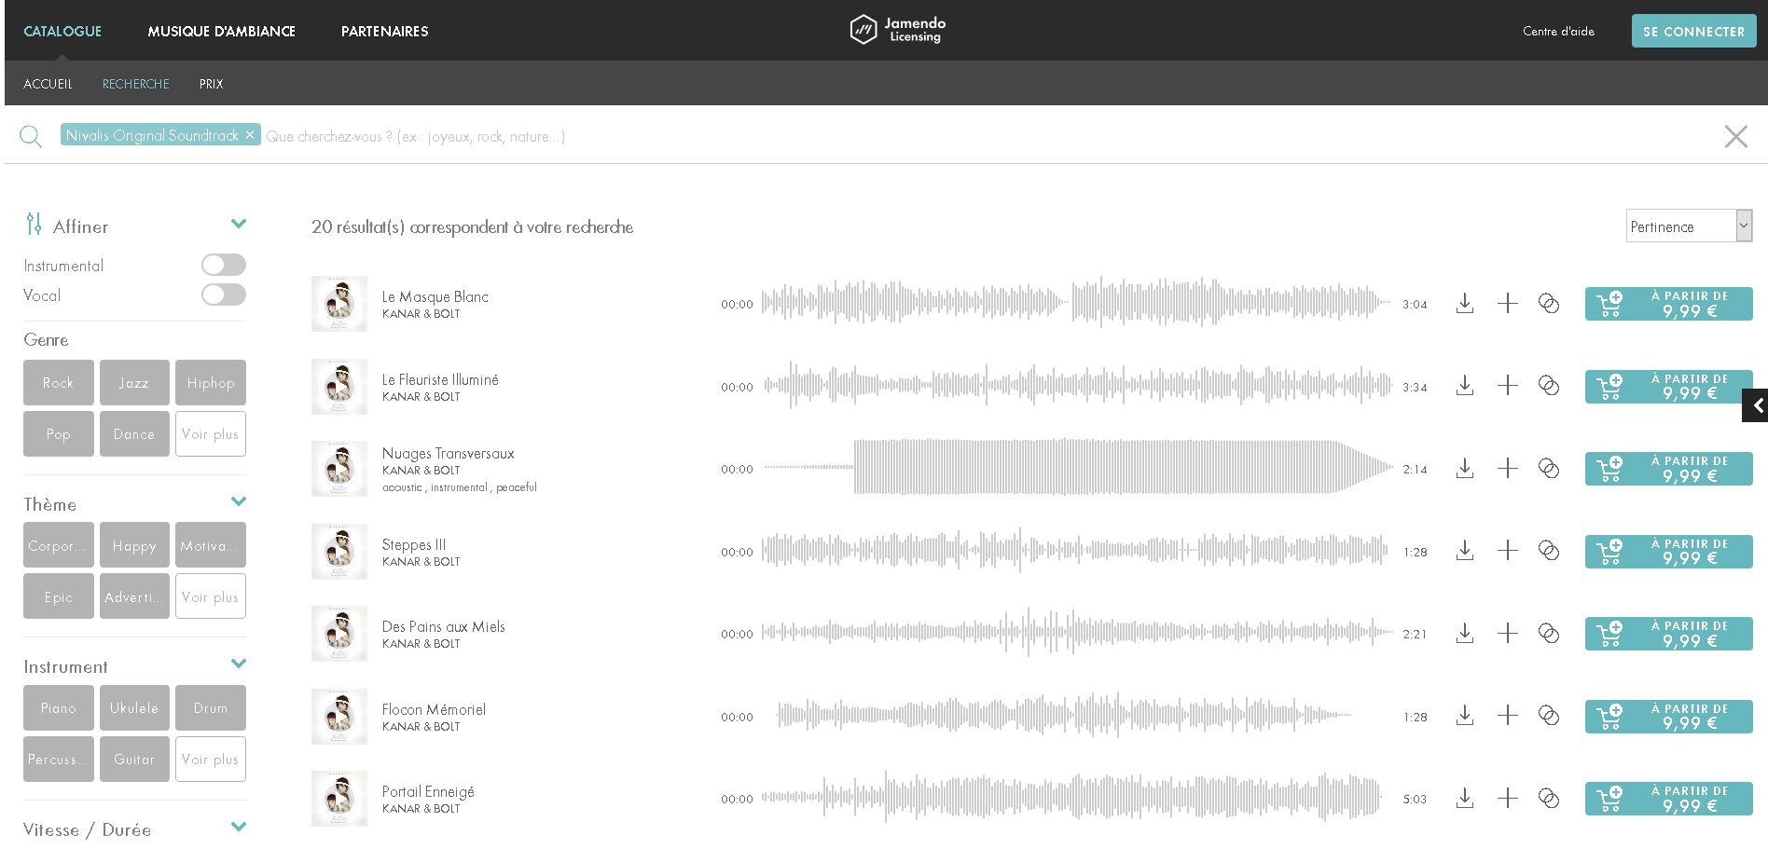
Task: Download Nuages Transversaux track
Action: pyautogui.click(x=1465, y=469)
